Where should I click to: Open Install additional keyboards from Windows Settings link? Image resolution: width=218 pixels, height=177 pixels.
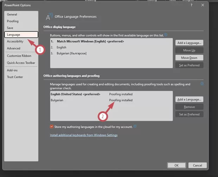click(84, 135)
